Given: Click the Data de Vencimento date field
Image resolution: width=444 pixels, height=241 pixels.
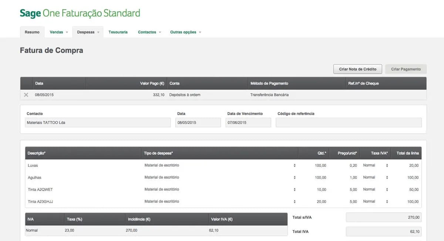Looking at the screenshot, I should 248,122.
